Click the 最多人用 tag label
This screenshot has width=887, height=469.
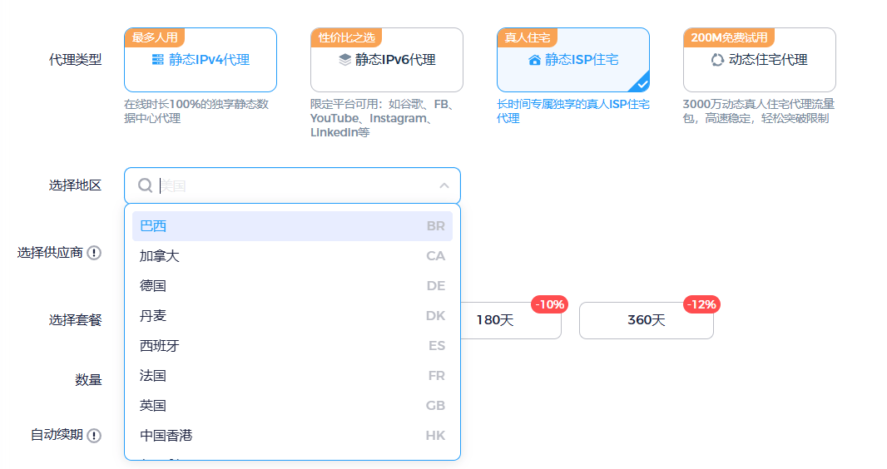point(155,37)
